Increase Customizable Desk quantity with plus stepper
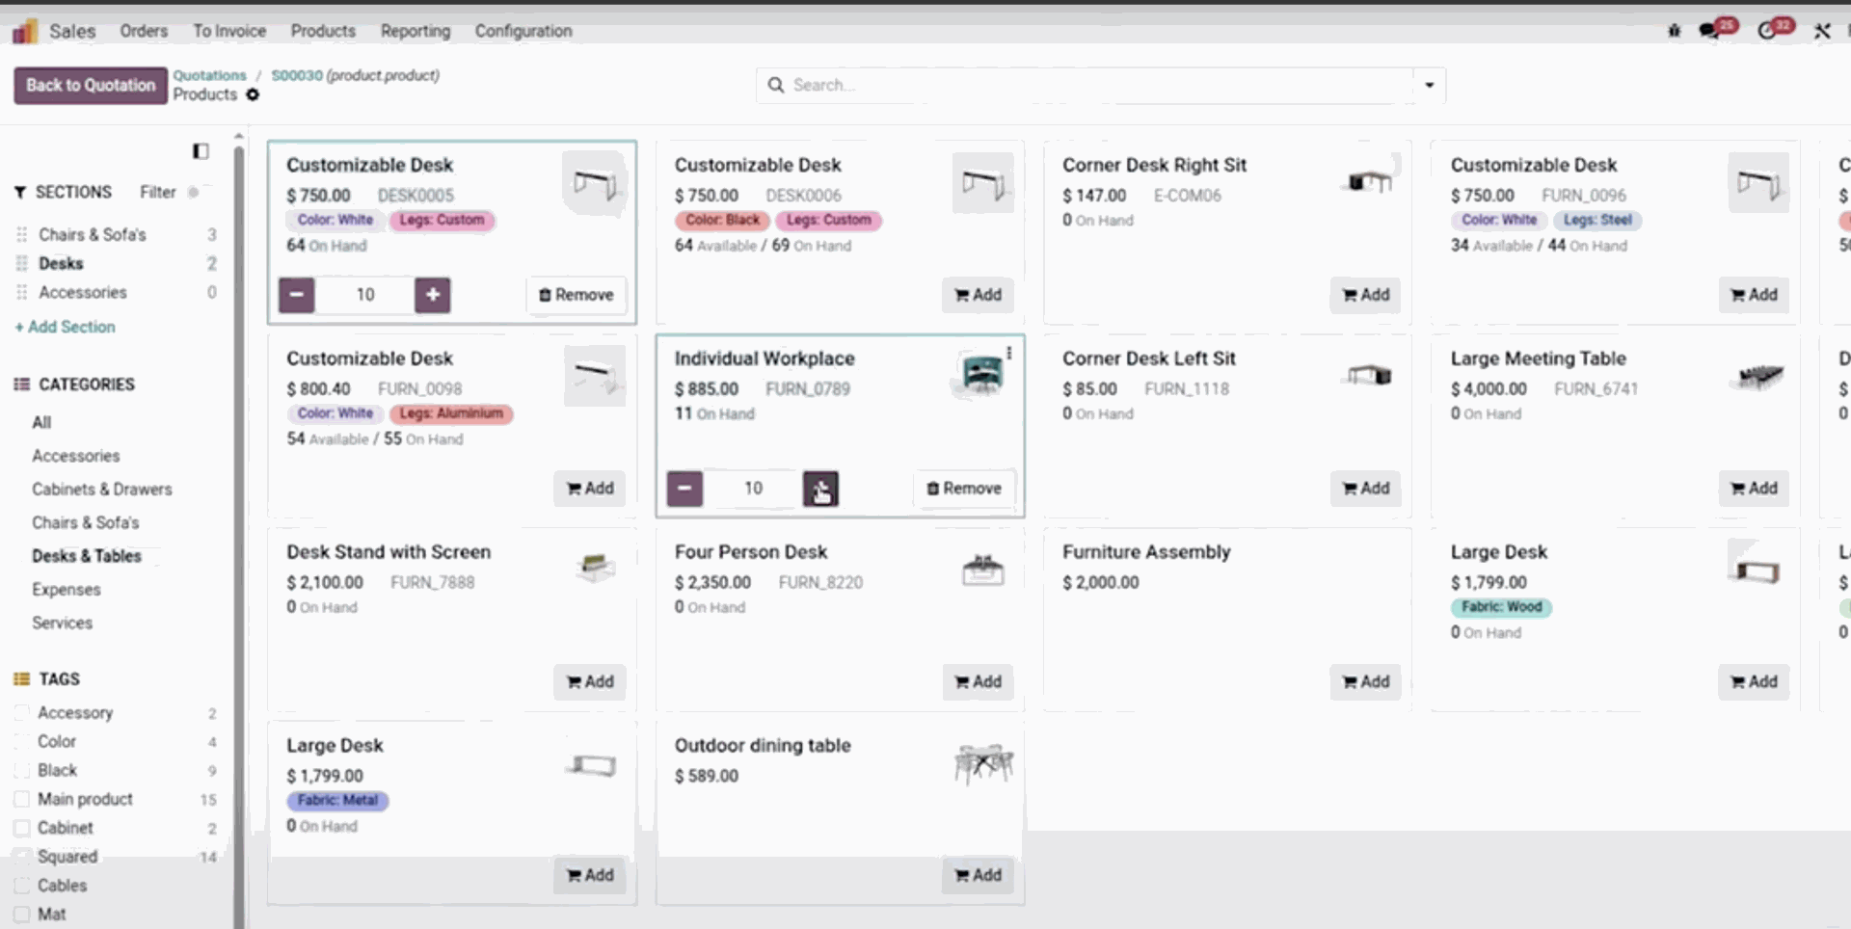The image size is (1851, 929). click(433, 295)
